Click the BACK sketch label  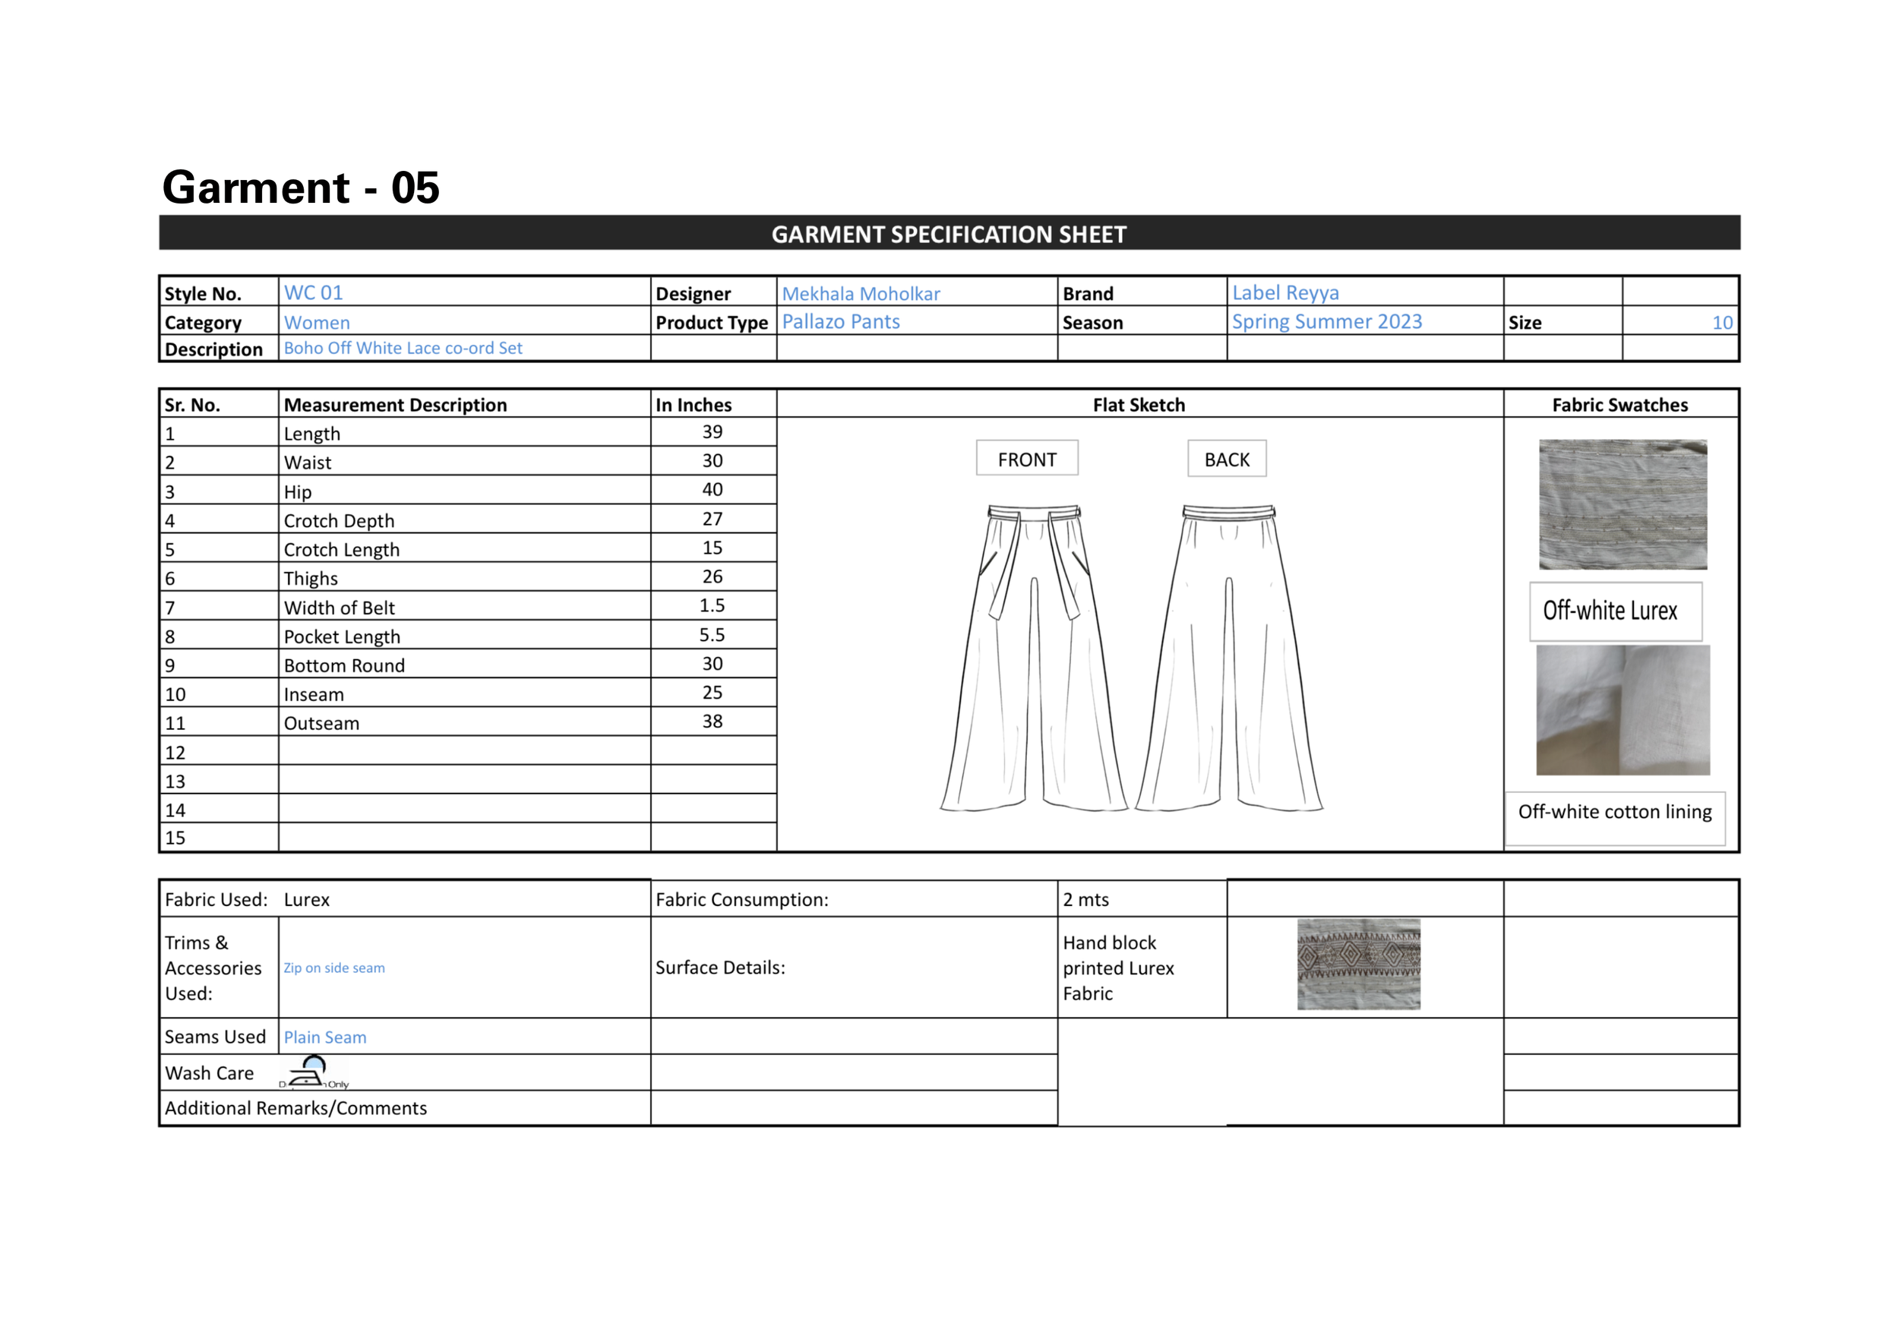tap(1227, 459)
